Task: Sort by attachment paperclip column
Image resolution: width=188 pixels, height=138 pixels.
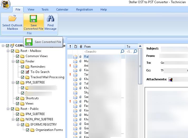Action: pos(81,47)
